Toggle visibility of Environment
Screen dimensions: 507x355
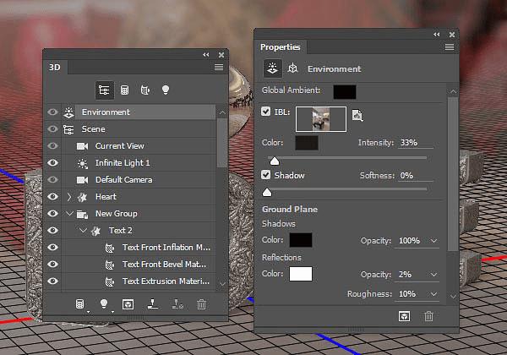click(52, 112)
